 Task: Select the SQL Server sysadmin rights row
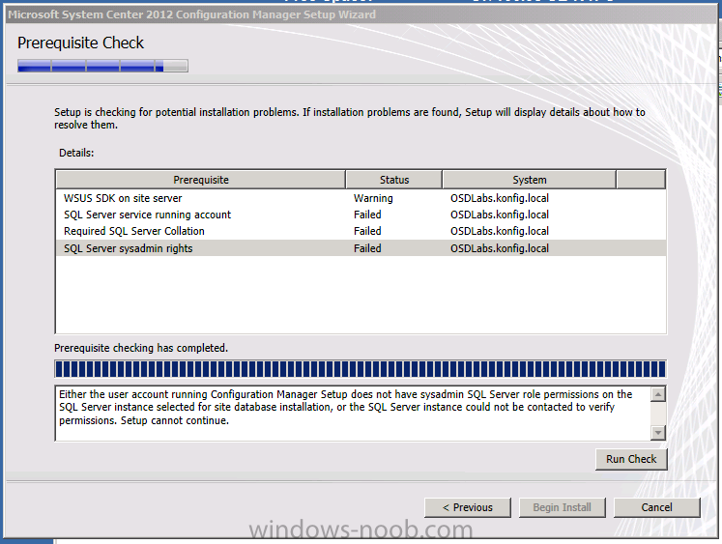361,248
